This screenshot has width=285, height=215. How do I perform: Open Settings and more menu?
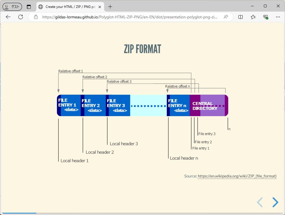[x=278, y=17]
